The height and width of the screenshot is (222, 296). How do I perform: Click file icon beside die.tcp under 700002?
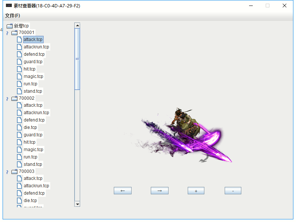click(x=20, y=127)
